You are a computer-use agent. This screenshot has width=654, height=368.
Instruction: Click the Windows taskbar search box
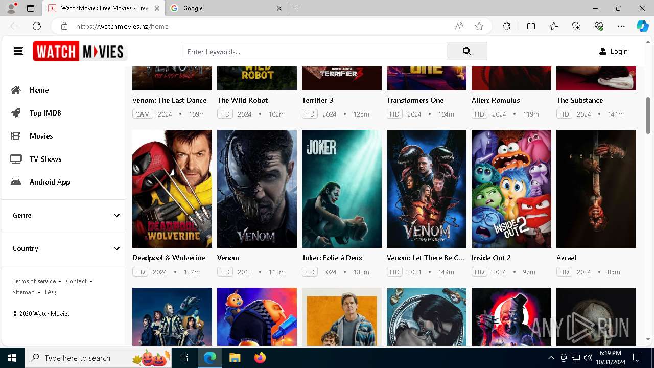99,358
